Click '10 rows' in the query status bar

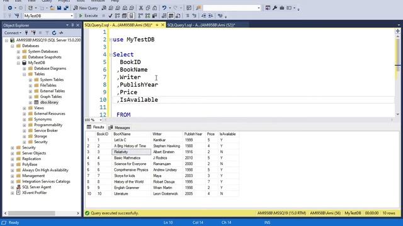click(x=389, y=213)
